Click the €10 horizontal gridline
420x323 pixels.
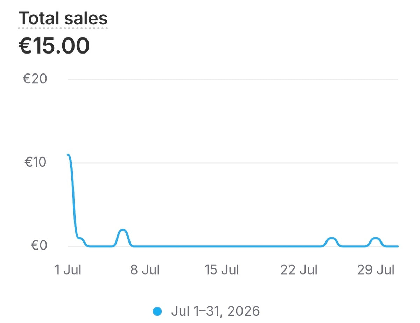pos(233,163)
